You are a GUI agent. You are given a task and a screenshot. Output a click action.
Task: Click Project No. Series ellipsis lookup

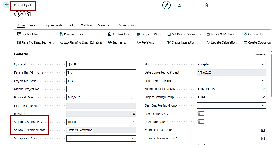[133, 81]
